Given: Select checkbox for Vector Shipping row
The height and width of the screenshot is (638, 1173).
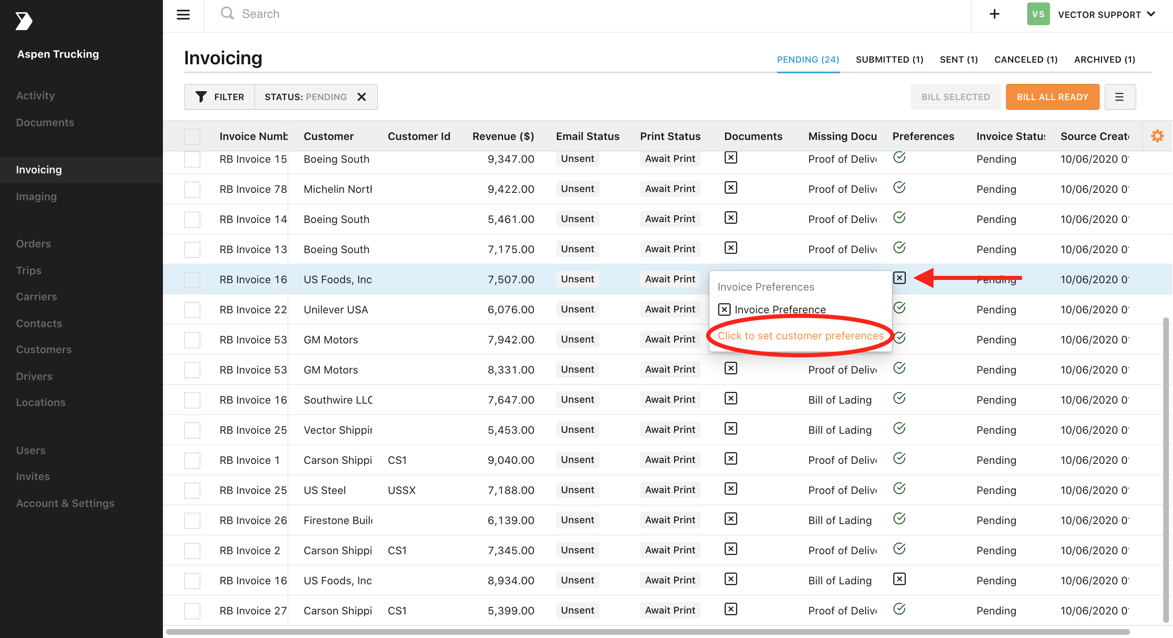Looking at the screenshot, I should (x=192, y=430).
